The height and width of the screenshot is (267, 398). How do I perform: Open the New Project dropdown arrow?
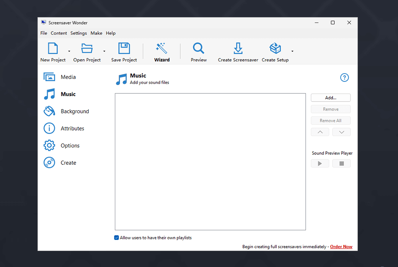69,51
